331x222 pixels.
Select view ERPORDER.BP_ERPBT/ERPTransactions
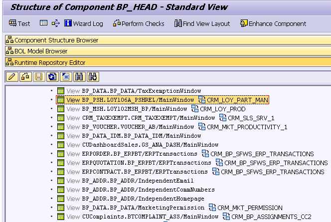tap(140, 154)
